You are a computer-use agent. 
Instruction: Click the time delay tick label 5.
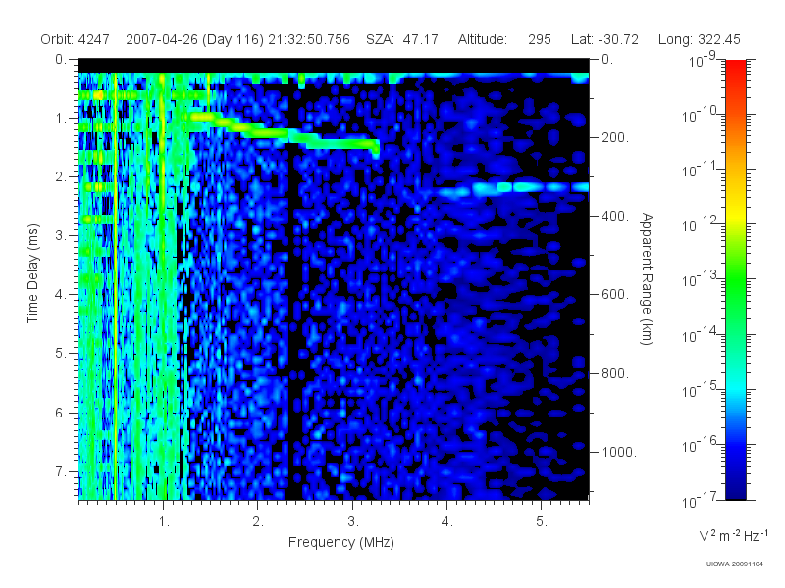61,354
